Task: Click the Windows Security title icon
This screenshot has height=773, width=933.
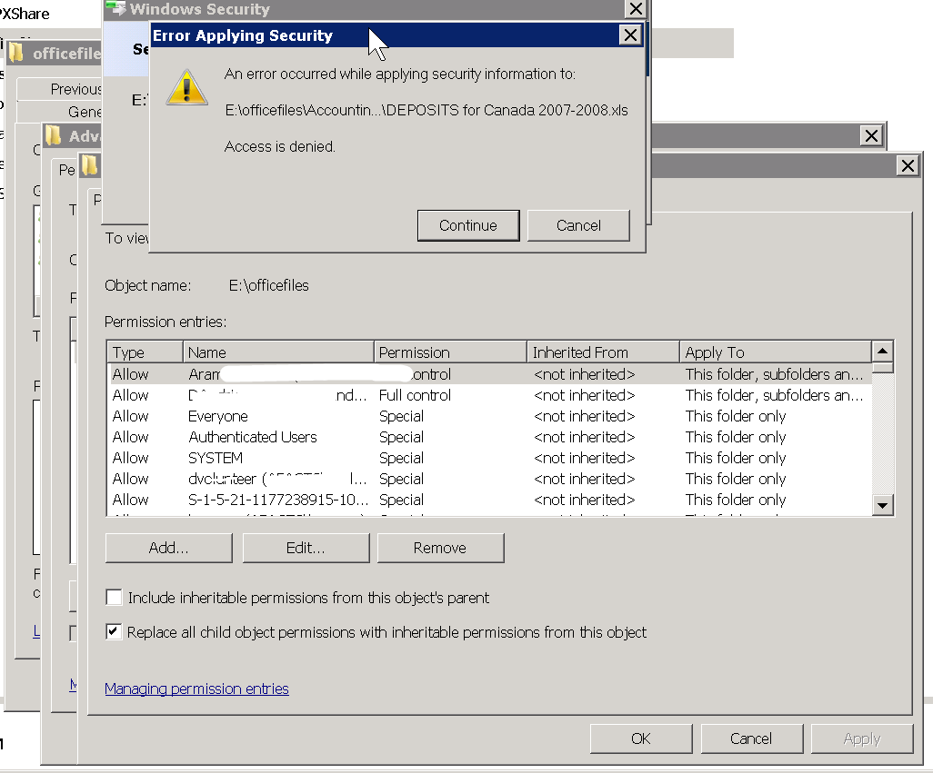Action: click(116, 8)
